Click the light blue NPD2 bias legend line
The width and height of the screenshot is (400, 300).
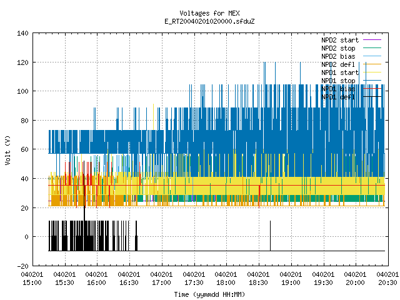pyautogui.click(x=372, y=56)
